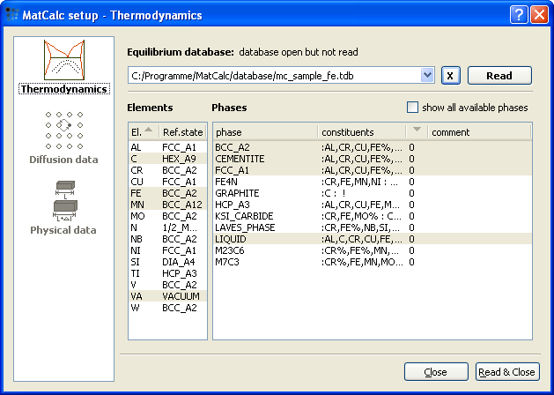Click the Close button at the bottom
The height and width of the screenshot is (395, 554).
click(x=435, y=372)
